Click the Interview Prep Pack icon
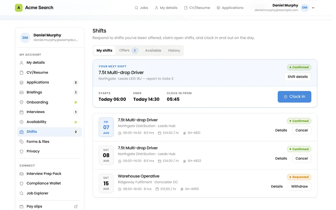336x210 pixels. [x=22, y=174]
